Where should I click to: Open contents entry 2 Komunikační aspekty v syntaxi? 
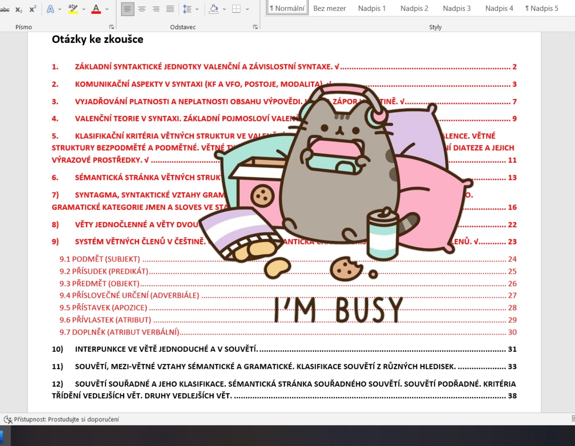[284, 84]
